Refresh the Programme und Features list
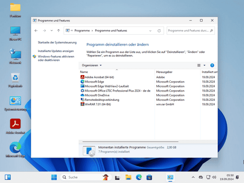Screen dimensions: 244x183 pos(159,31)
